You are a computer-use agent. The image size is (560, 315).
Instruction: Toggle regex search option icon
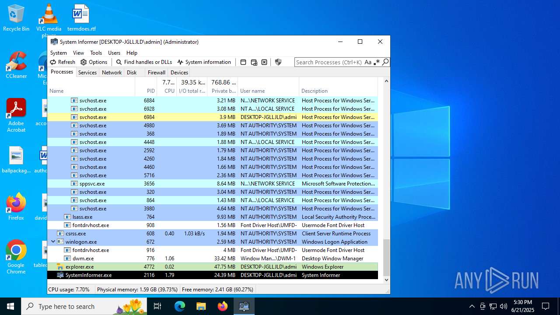pos(377,62)
